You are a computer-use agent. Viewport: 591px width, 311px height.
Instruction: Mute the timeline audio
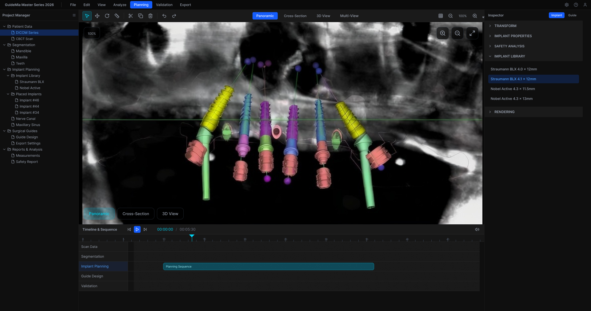(477, 230)
